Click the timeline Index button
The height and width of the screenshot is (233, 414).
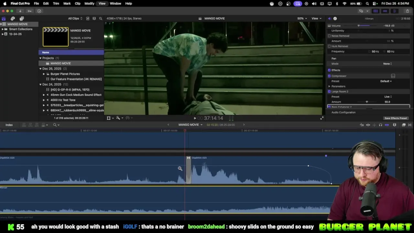(9, 125)
